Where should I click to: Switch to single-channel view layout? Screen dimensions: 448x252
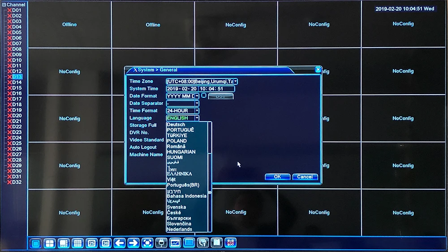[36, 243]
